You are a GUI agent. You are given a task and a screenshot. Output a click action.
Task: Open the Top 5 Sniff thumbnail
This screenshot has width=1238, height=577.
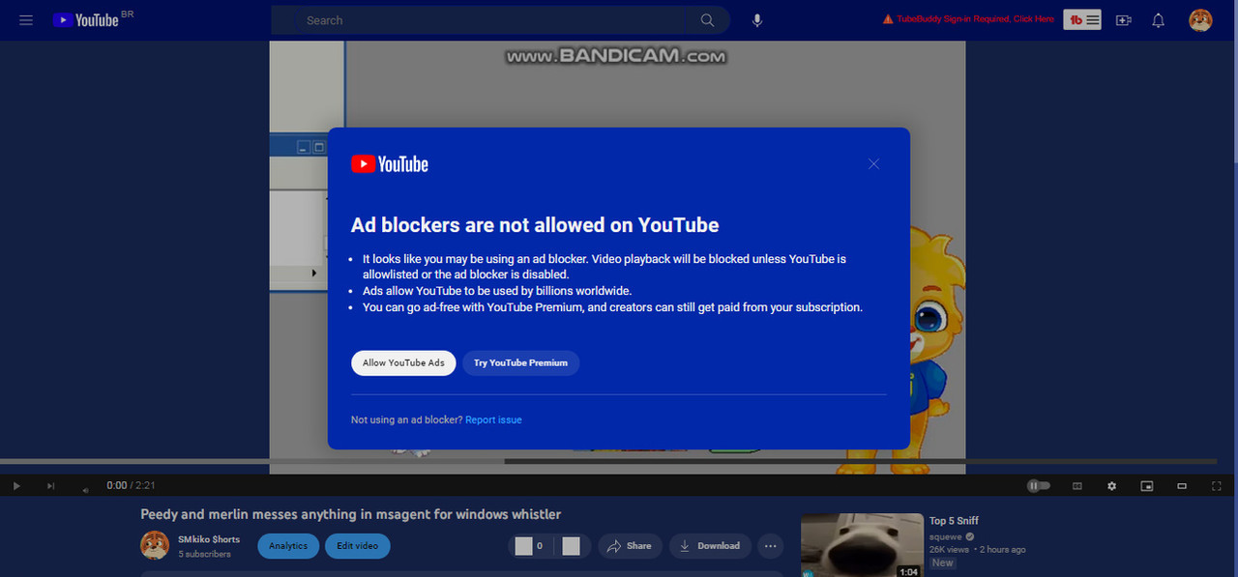(862, 545)
